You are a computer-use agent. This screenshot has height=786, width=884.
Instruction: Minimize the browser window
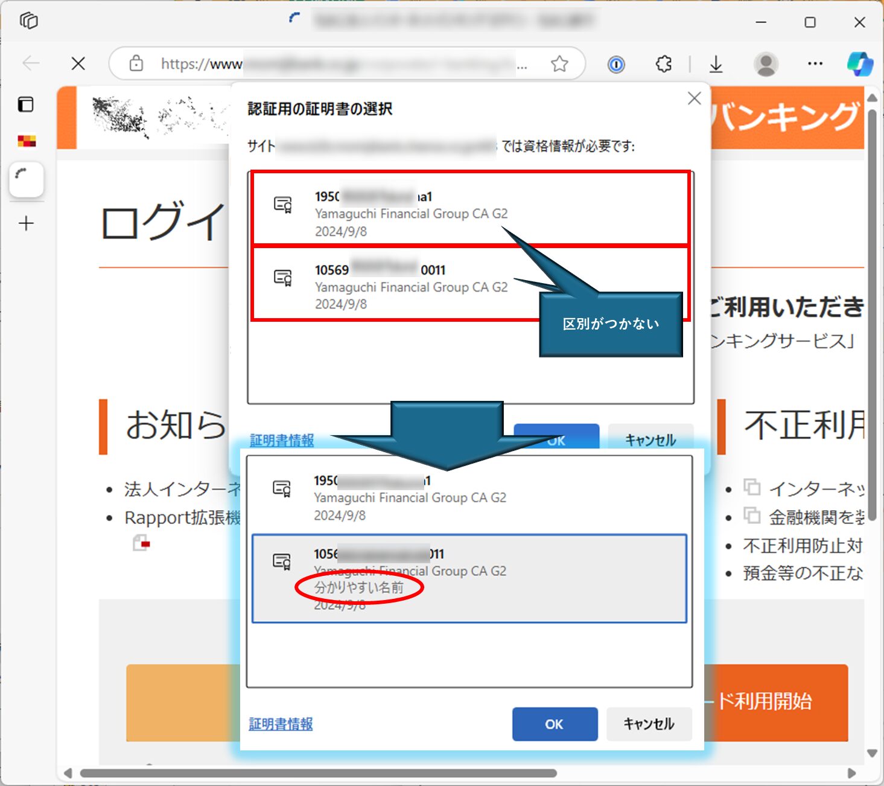762,22
